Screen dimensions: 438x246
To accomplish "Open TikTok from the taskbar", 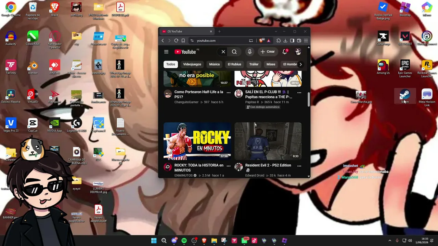I will [254, 241].
